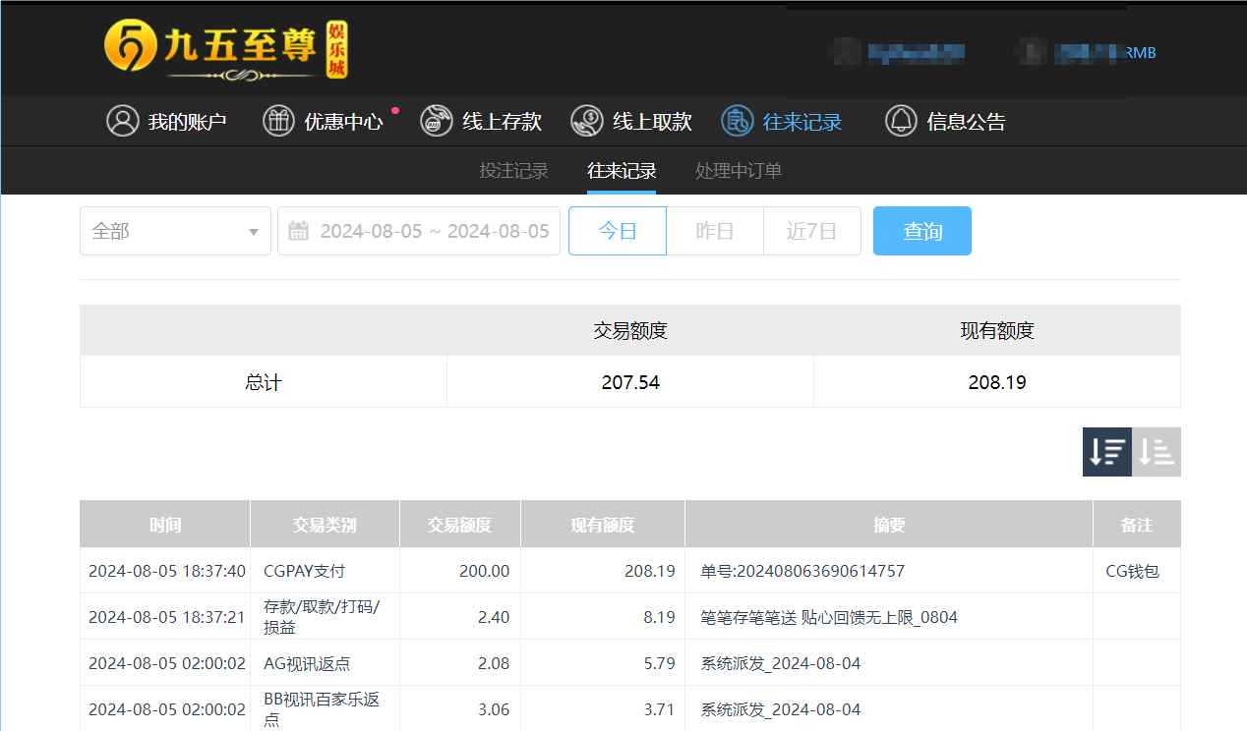
Task: Select ascending sort above the table
Action: [1157, 451]
